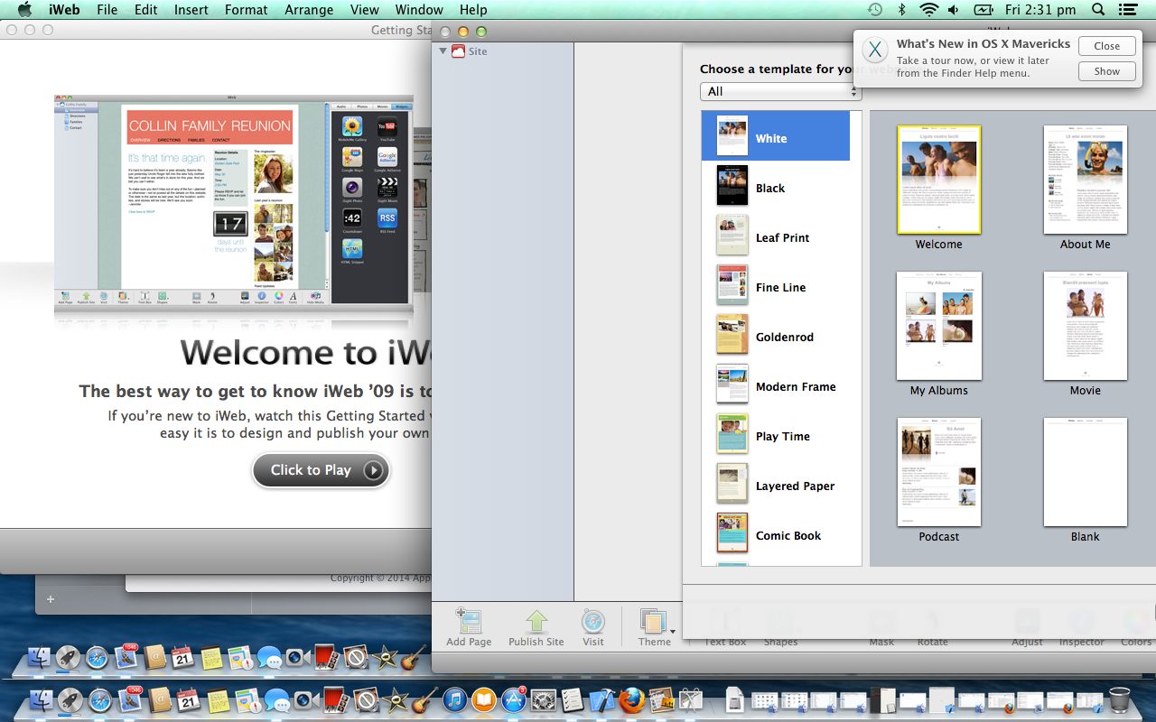
Task: Open System Preferences from the Dock
Action: (x=544, y=699)
